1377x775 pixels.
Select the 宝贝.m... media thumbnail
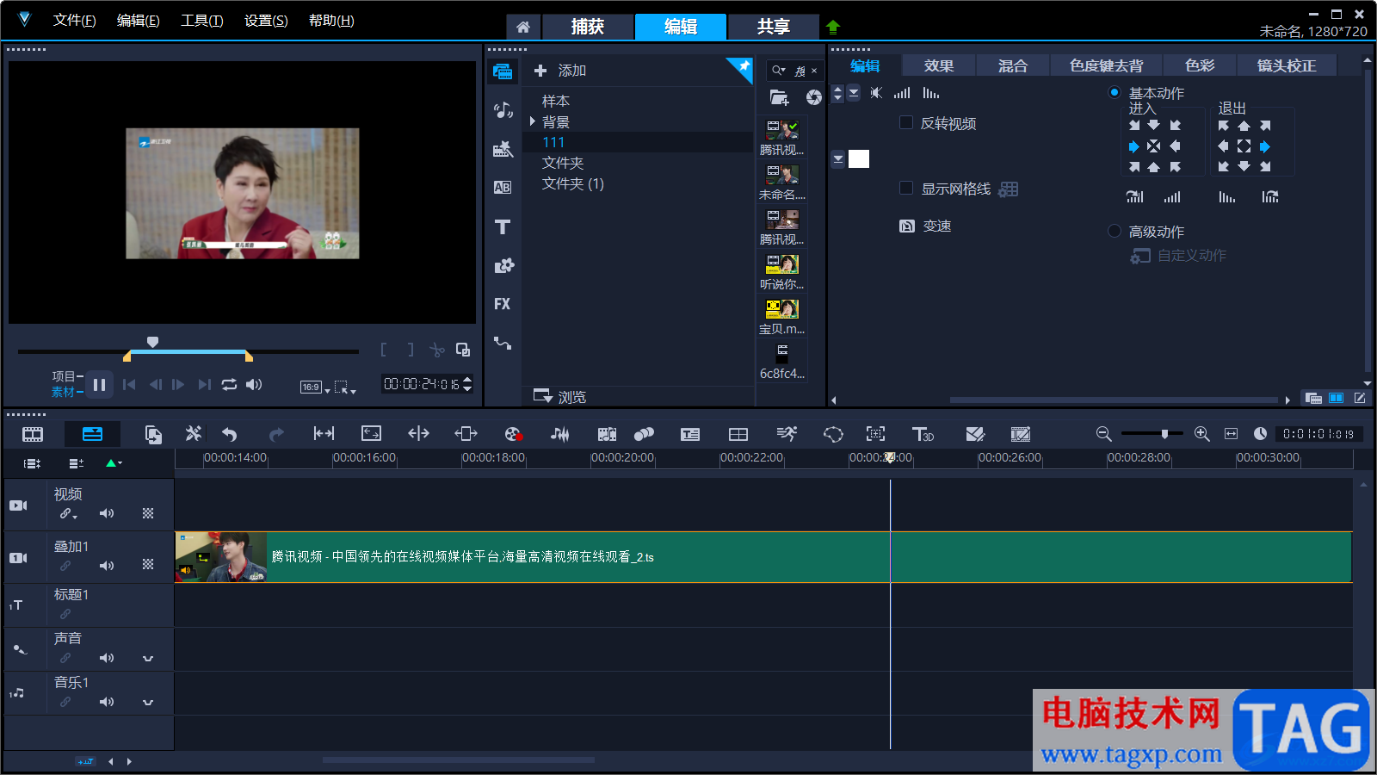(782, 317)
